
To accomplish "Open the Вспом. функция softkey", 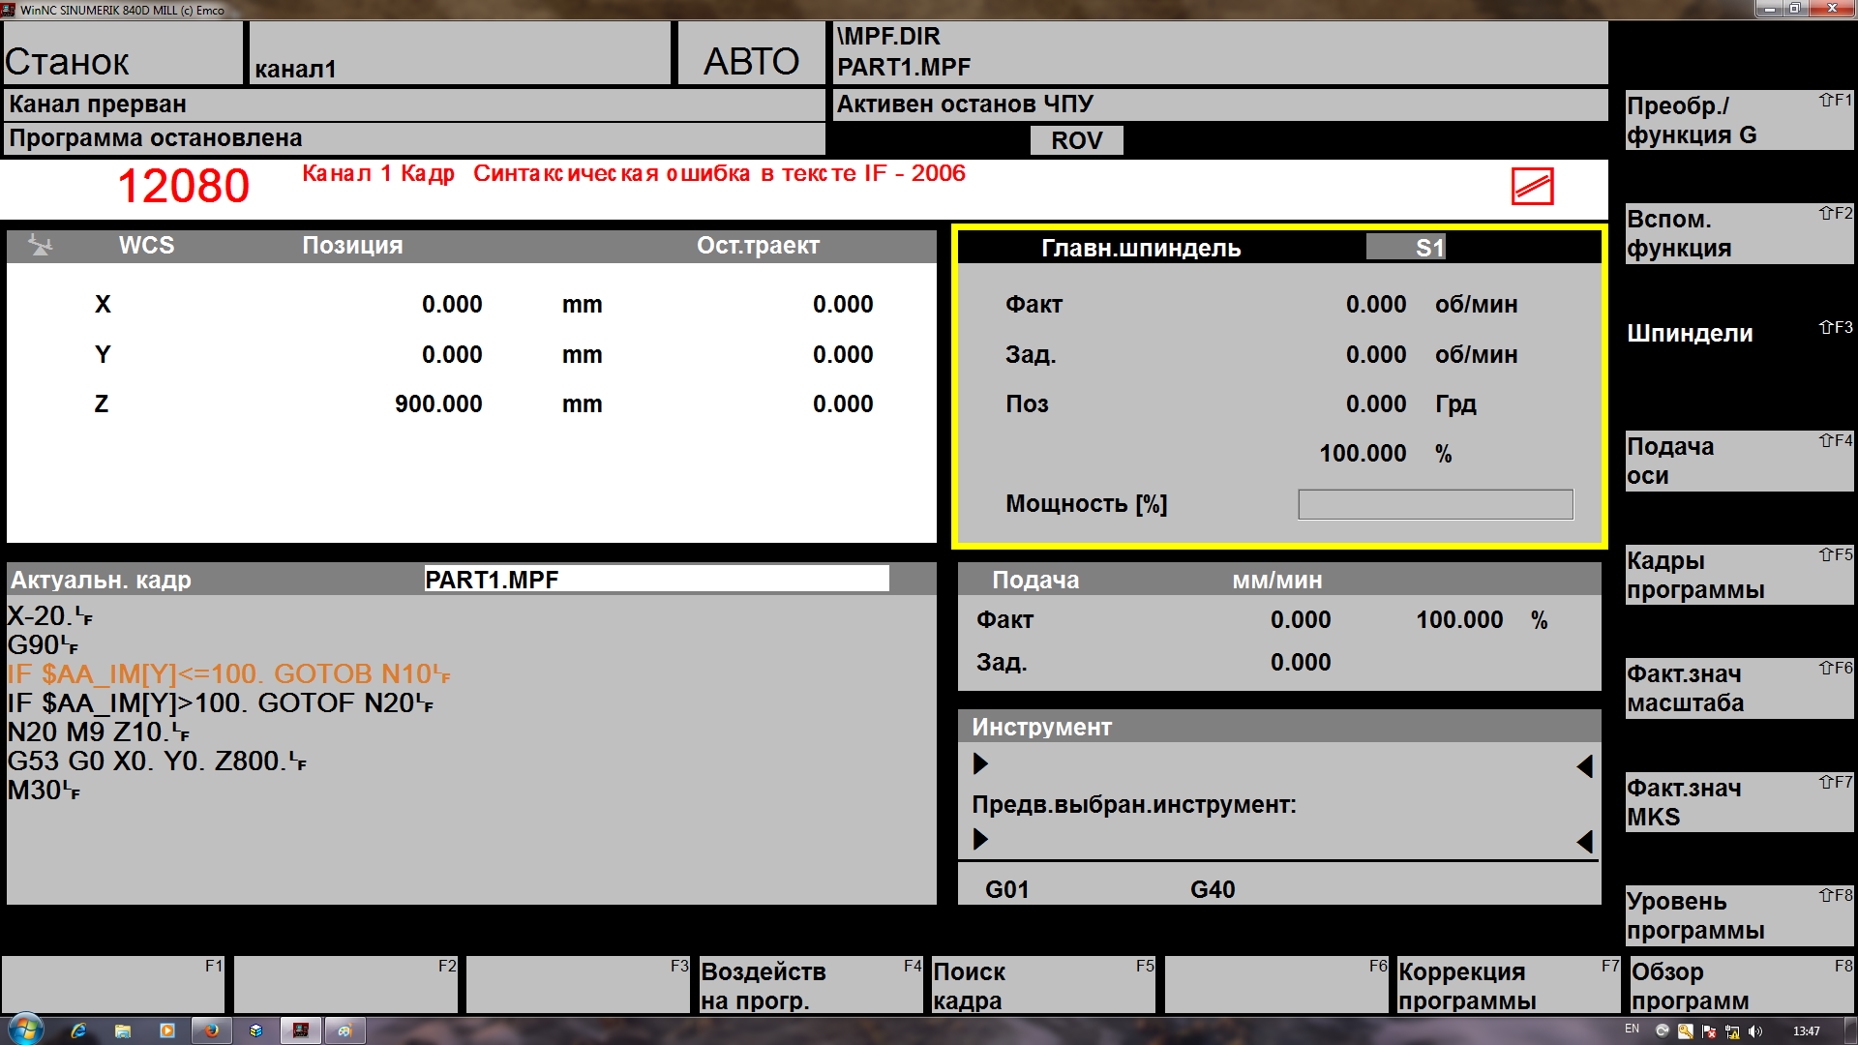I will (x=1739, y=233).
